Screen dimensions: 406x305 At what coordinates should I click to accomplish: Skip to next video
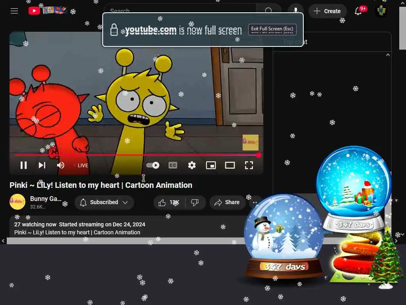pos(42,165)
